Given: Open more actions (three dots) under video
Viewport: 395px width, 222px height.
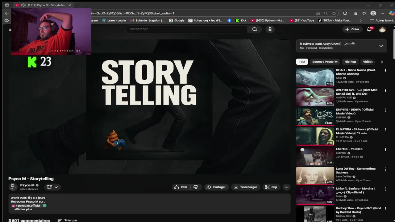Looking at the screenshot, I should point(286,187).
